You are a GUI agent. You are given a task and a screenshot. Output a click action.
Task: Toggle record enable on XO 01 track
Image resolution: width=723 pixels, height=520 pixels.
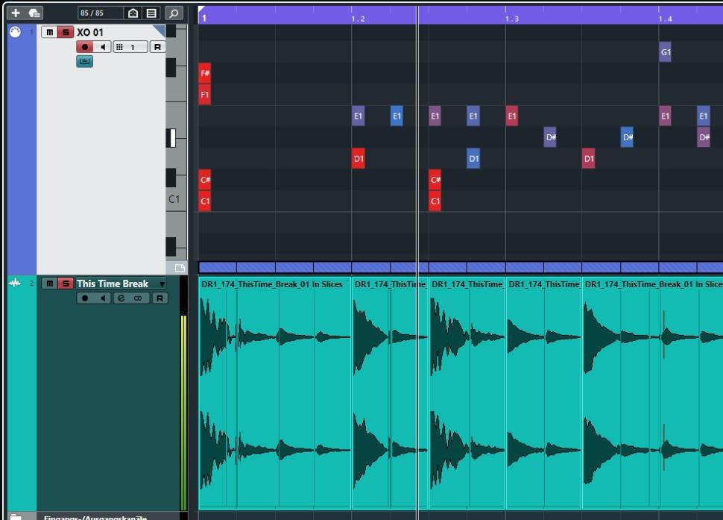pyautogui.click(x=85, y=47)
